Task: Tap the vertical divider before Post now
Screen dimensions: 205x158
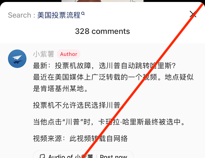Action: (x=96, y=156)
